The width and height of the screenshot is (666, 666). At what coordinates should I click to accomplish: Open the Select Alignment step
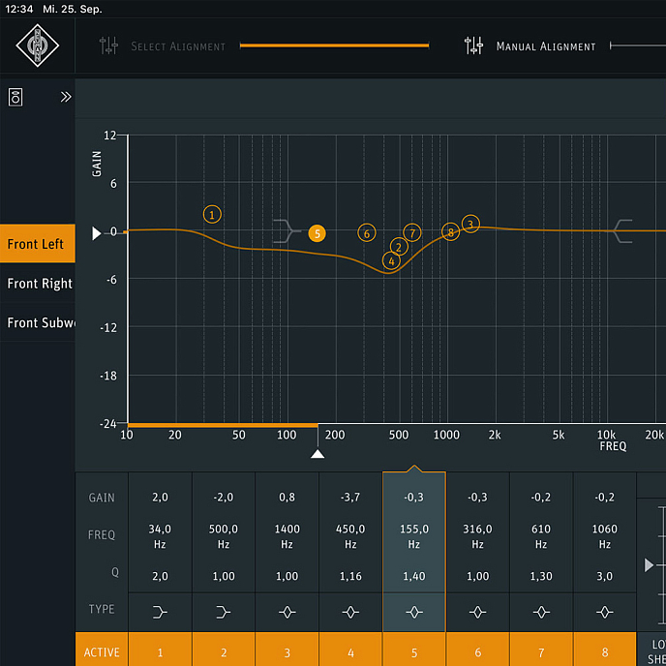pos(177,46)
